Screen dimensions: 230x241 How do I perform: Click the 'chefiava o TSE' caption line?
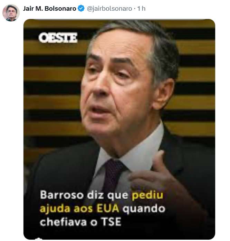pyautogui.click(x=80, y=222)
